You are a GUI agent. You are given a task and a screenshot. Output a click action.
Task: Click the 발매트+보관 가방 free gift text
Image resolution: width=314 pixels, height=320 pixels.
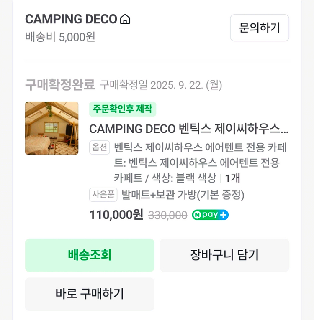pos(183,195)
